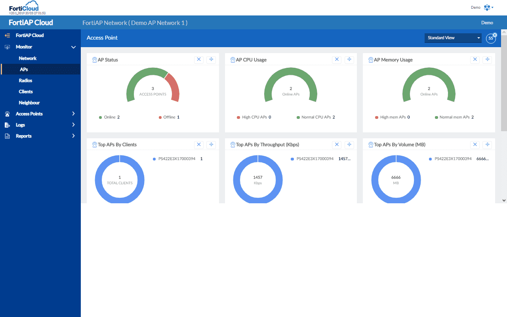507x317 pixels.
Task: Click the FortiAP Cloud header title
Action: coord(31,23)
